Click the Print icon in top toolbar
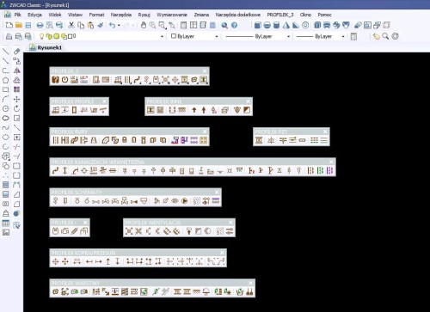The height and width of the screenshot is (312, 430). (x=40, y=25)
